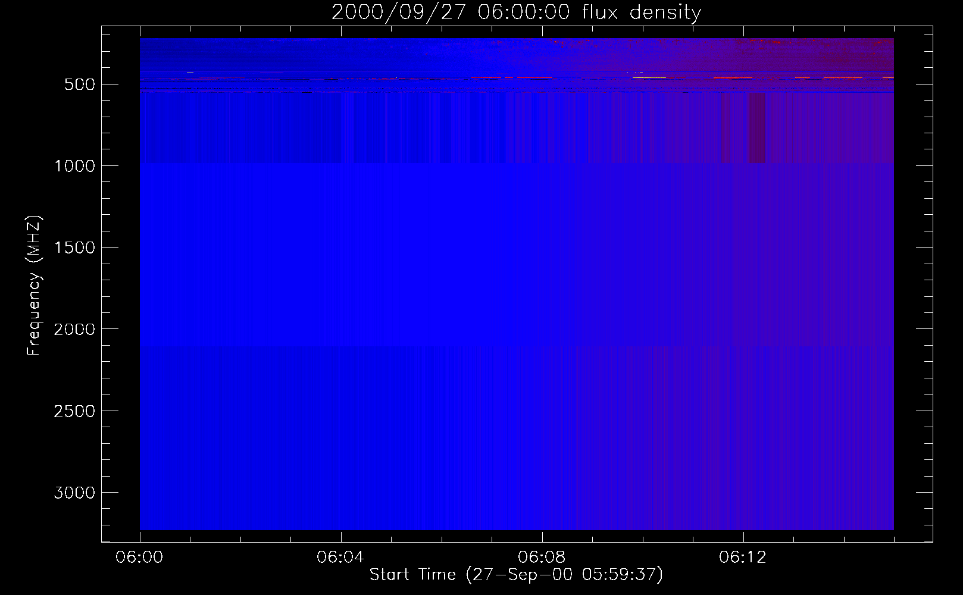The width and height of the screenshot is (963, 595).
Task: Click the 500 frequency tick label
Action: (80, 84)
